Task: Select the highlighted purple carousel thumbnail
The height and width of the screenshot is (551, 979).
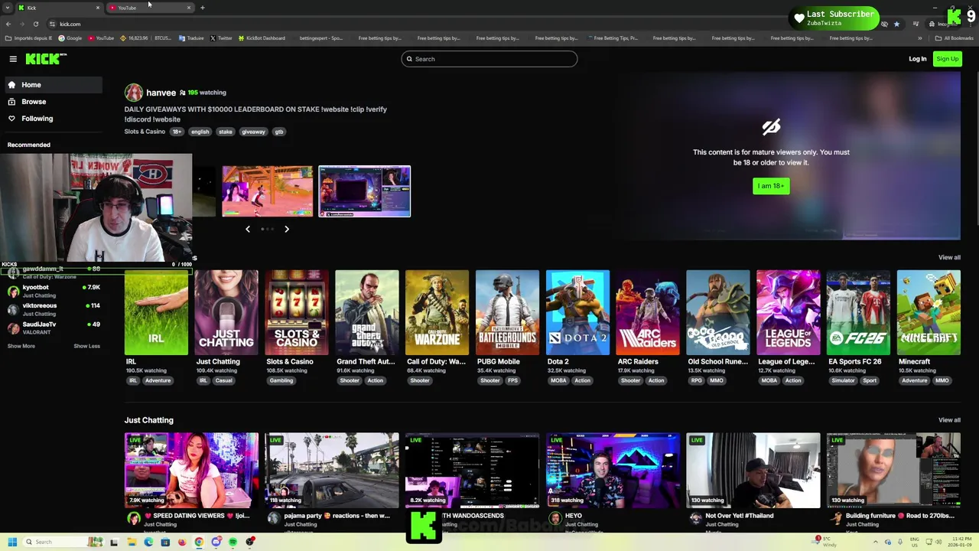Action: point(364,191)
